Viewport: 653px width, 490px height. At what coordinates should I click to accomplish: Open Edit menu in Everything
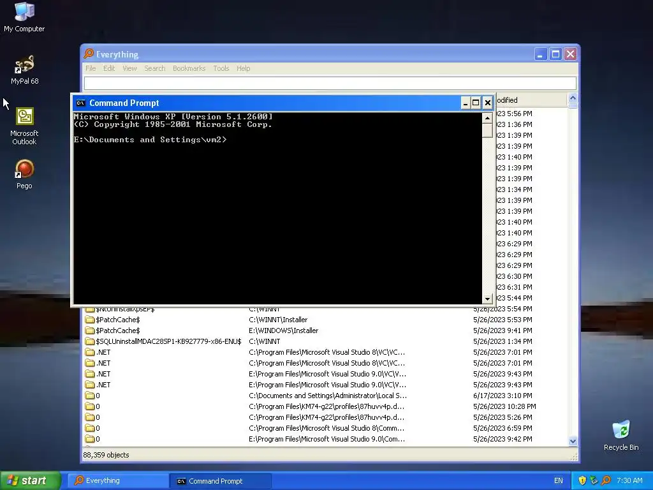click(x=109, y=68)
